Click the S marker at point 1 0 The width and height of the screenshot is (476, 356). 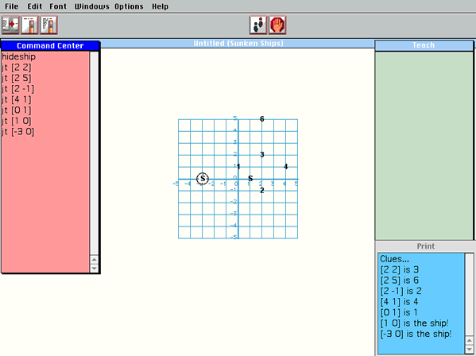click(250, 178)
